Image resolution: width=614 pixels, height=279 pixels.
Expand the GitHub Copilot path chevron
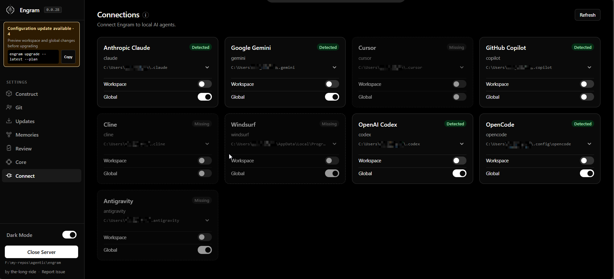point(589,67)
